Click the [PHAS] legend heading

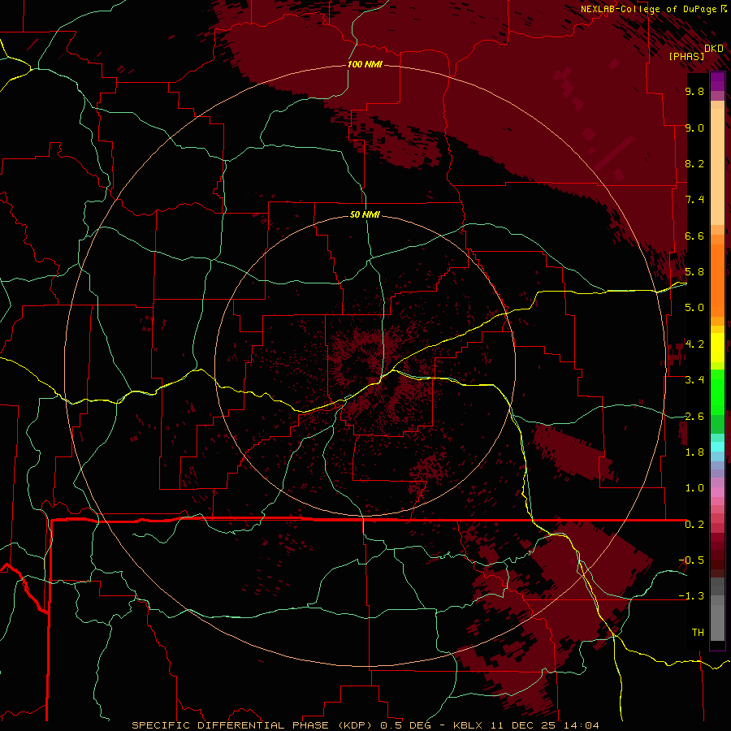point(686,56)
